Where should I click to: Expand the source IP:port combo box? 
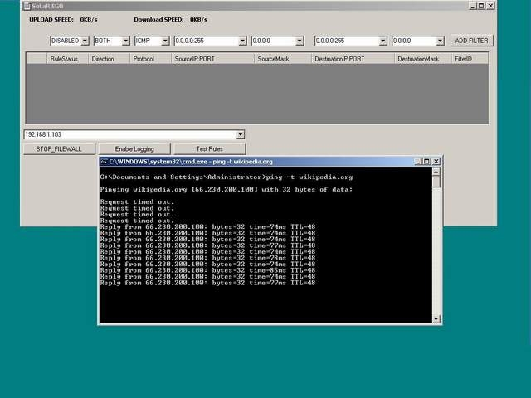242,40
